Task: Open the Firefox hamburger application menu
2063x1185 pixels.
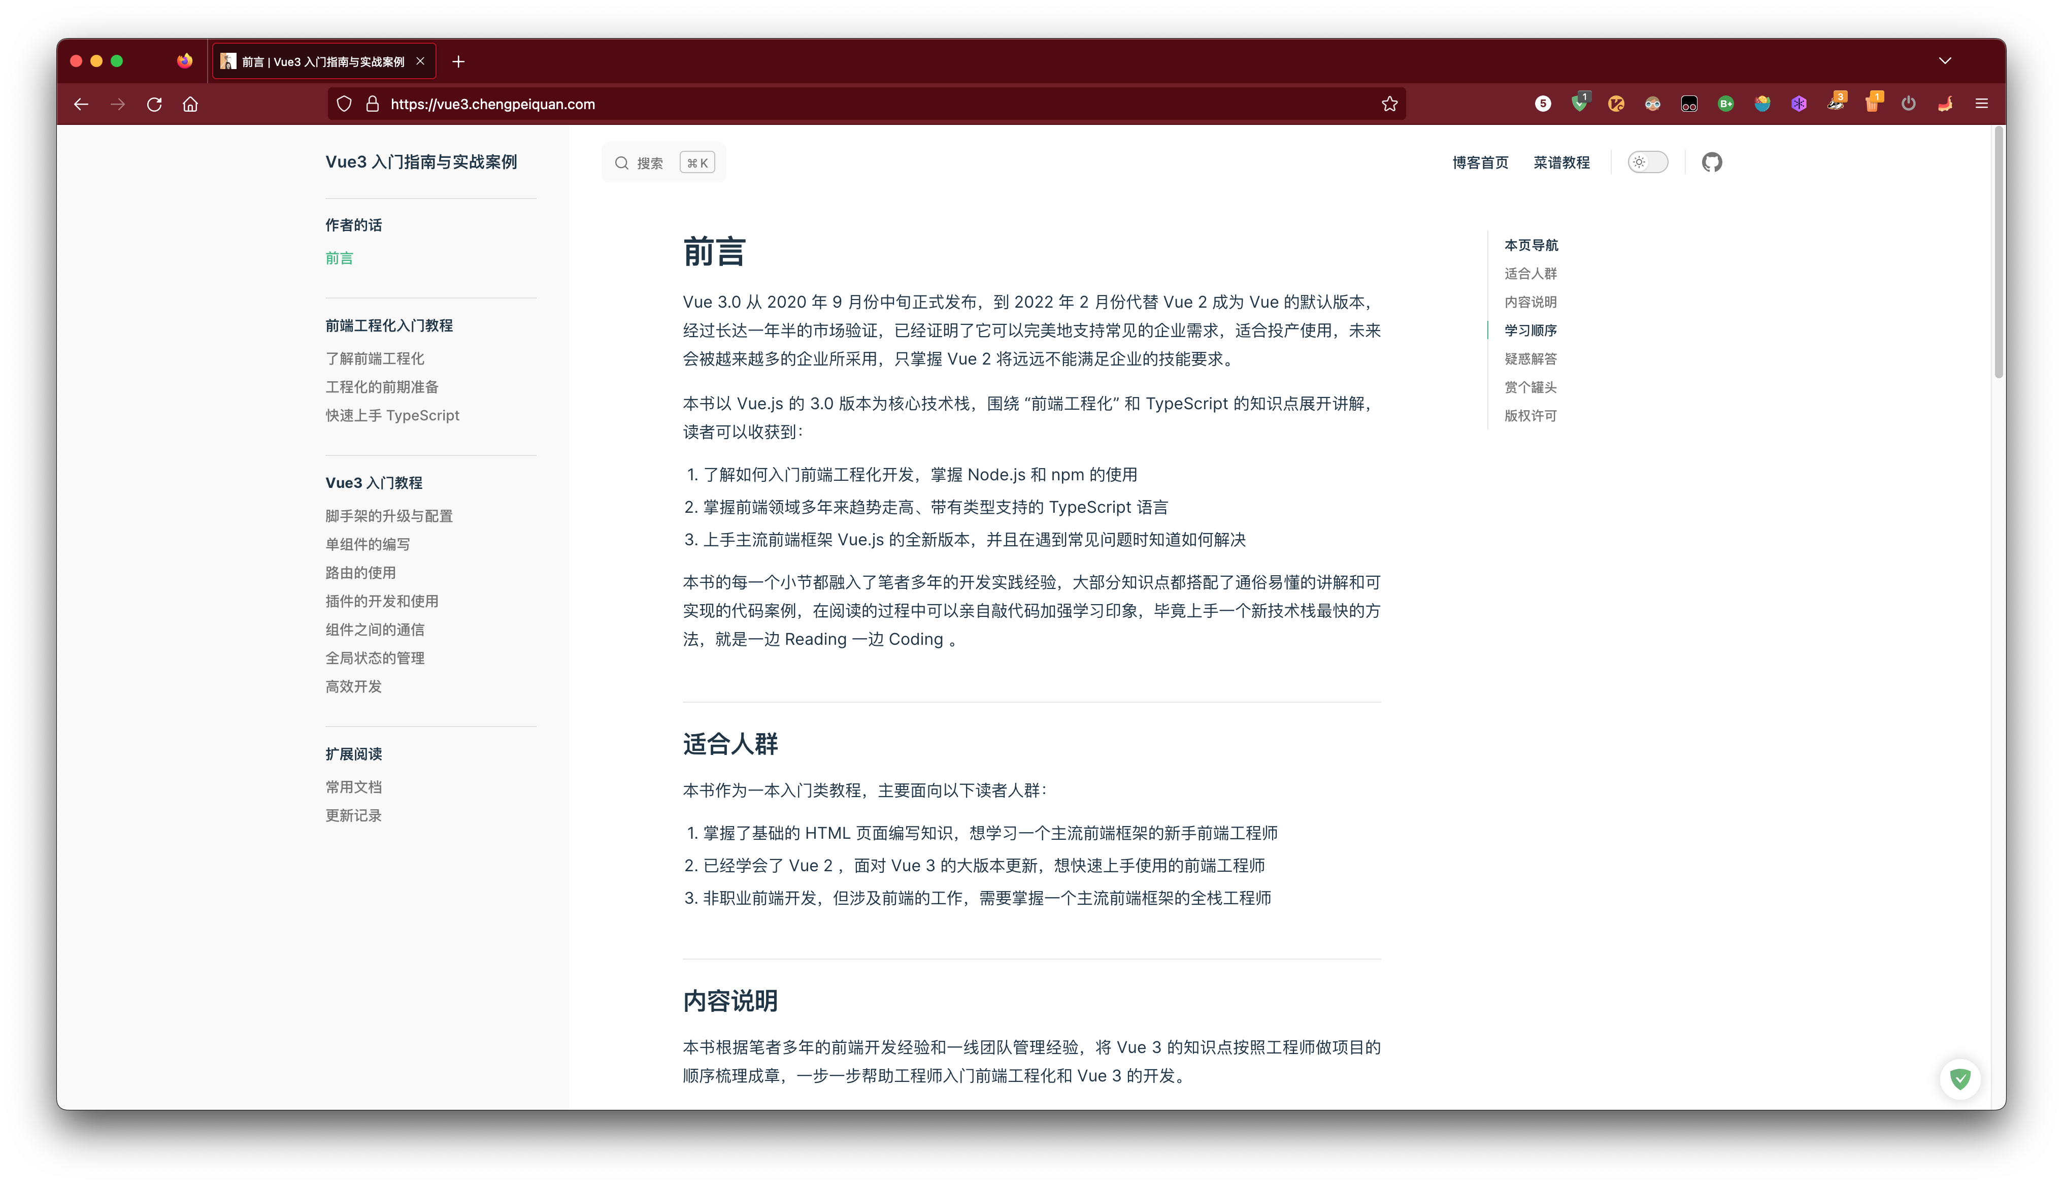Action: (1982, 104)
